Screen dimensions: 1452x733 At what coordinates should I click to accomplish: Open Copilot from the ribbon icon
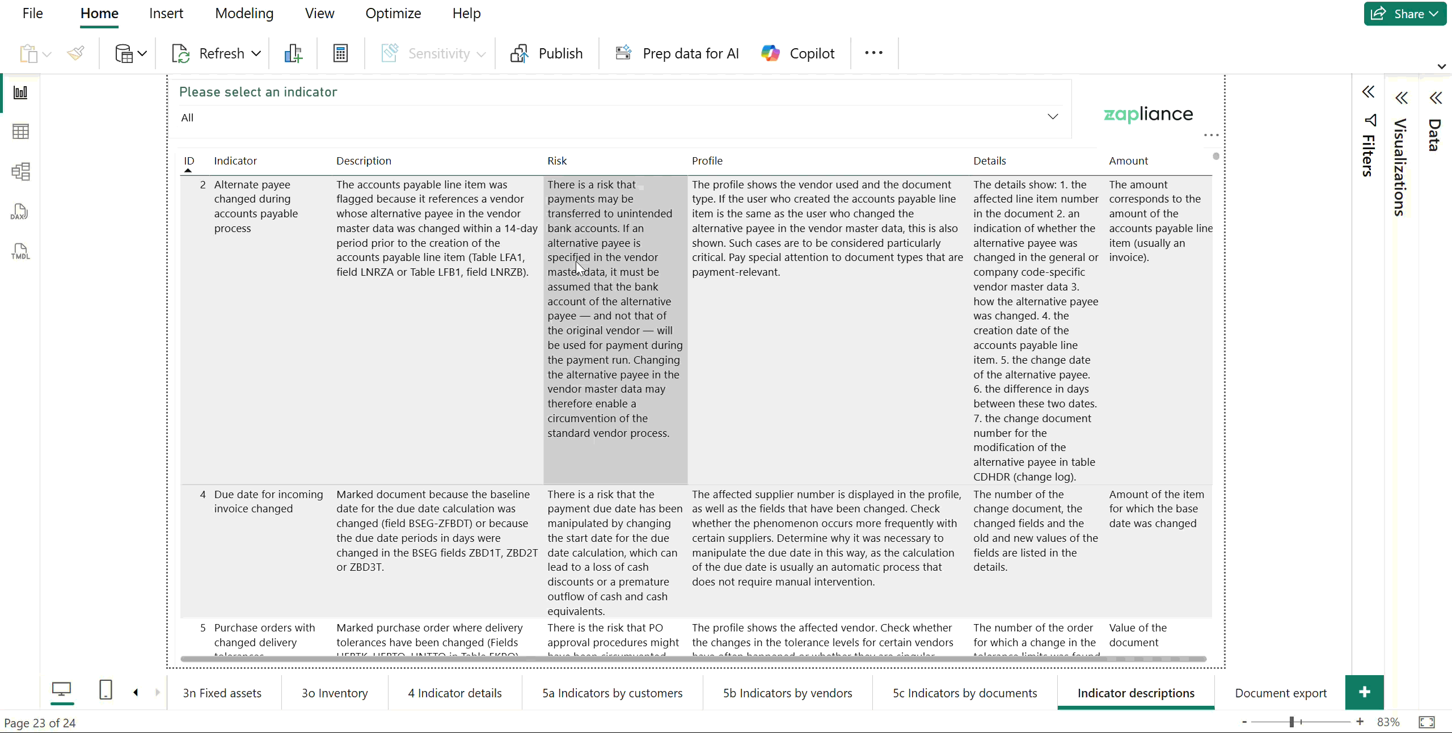(x=770, y=53)
